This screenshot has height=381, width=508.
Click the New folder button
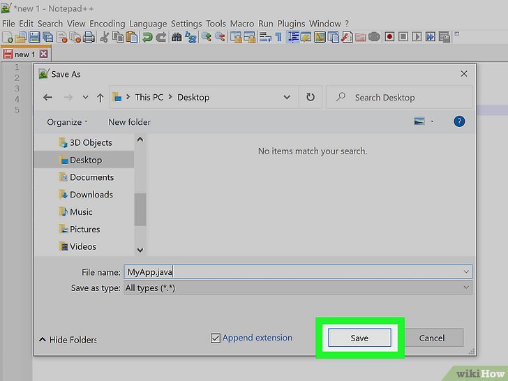point(129,122)
